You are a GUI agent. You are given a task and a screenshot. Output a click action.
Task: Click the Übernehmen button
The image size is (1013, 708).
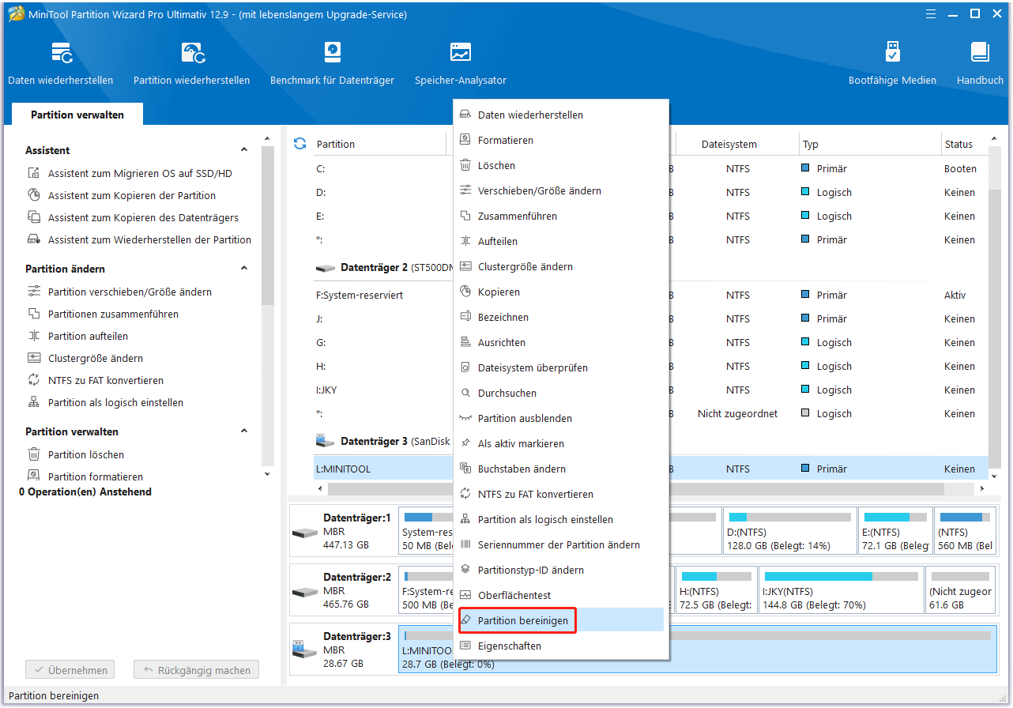(70, 670)
